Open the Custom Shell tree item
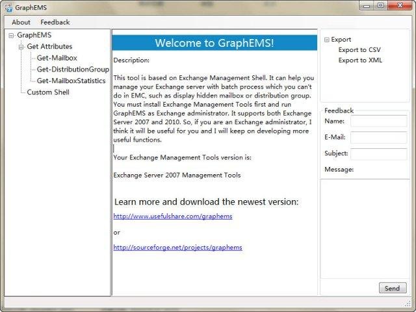This screenshot has height=312, width=416. point(48,92)
